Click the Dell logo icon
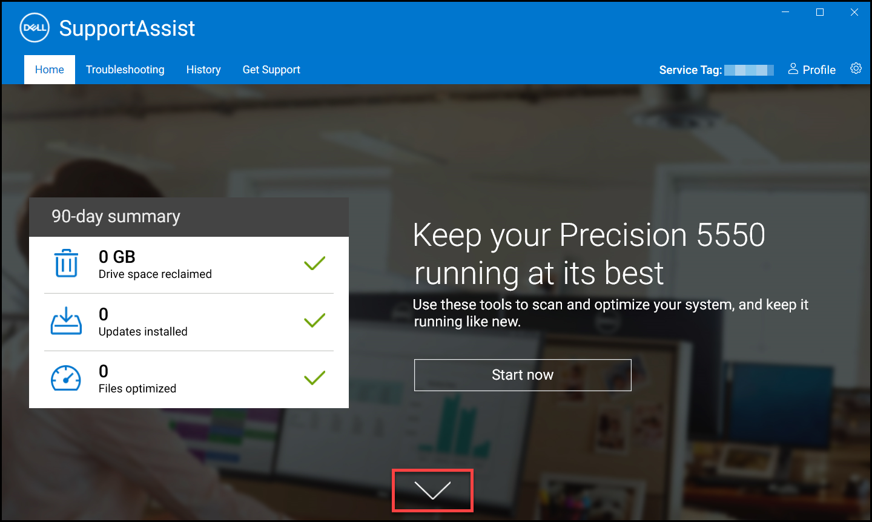872x522 pixels. (35, 27)
